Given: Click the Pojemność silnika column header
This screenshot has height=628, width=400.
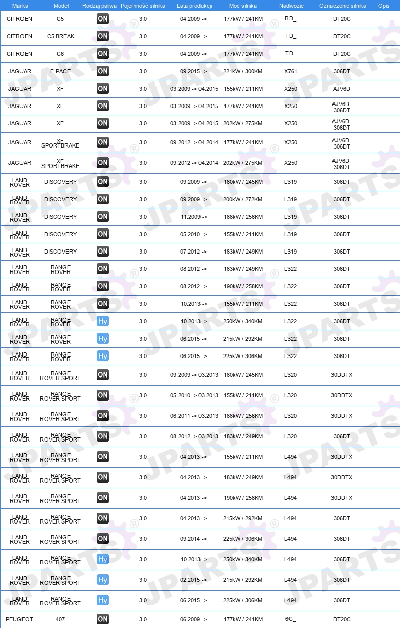Looking at the screenshot, I should pos(143,6).
